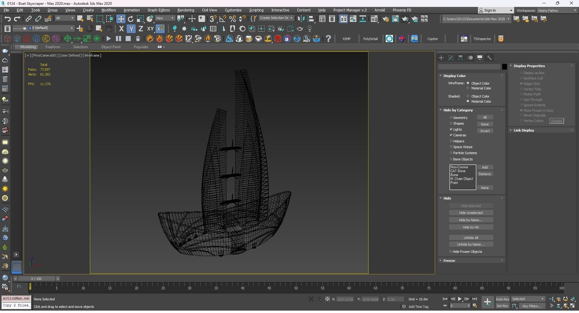Screen dimensions: 579x313
Task: Go to end of animation
Action: pyautogui.click(x=474, y=299)
